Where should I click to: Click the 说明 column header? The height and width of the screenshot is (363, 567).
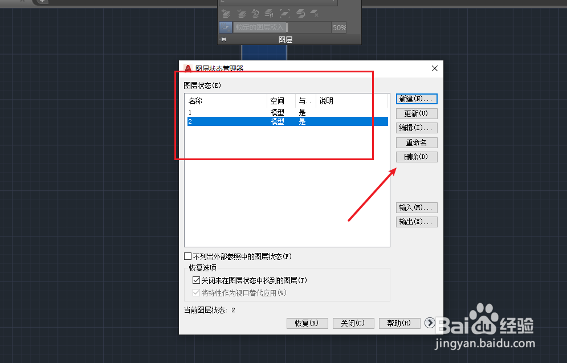click(352, 101)
